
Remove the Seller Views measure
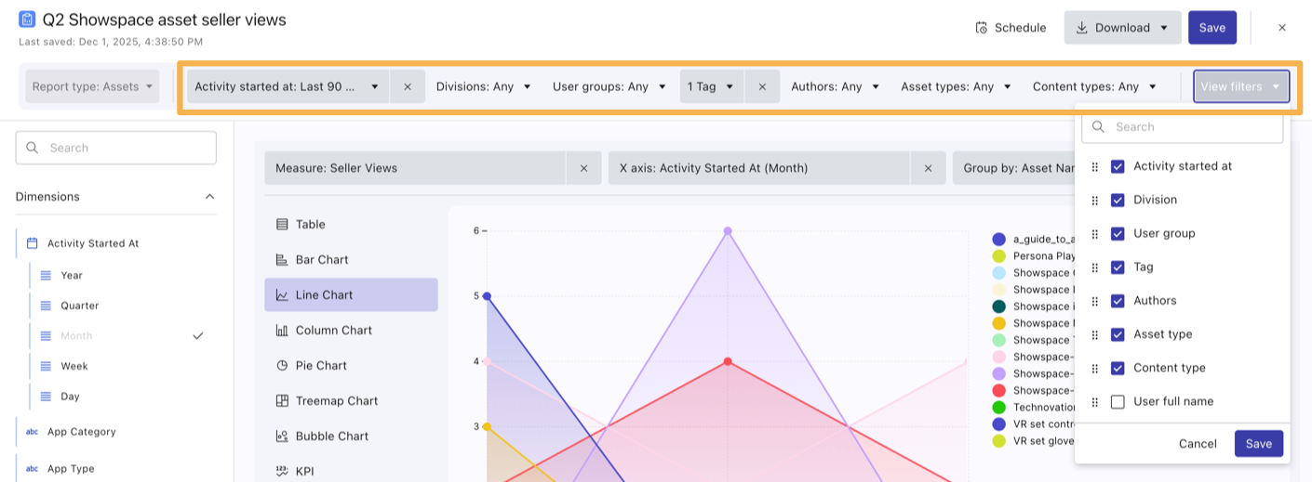point(583,168)
